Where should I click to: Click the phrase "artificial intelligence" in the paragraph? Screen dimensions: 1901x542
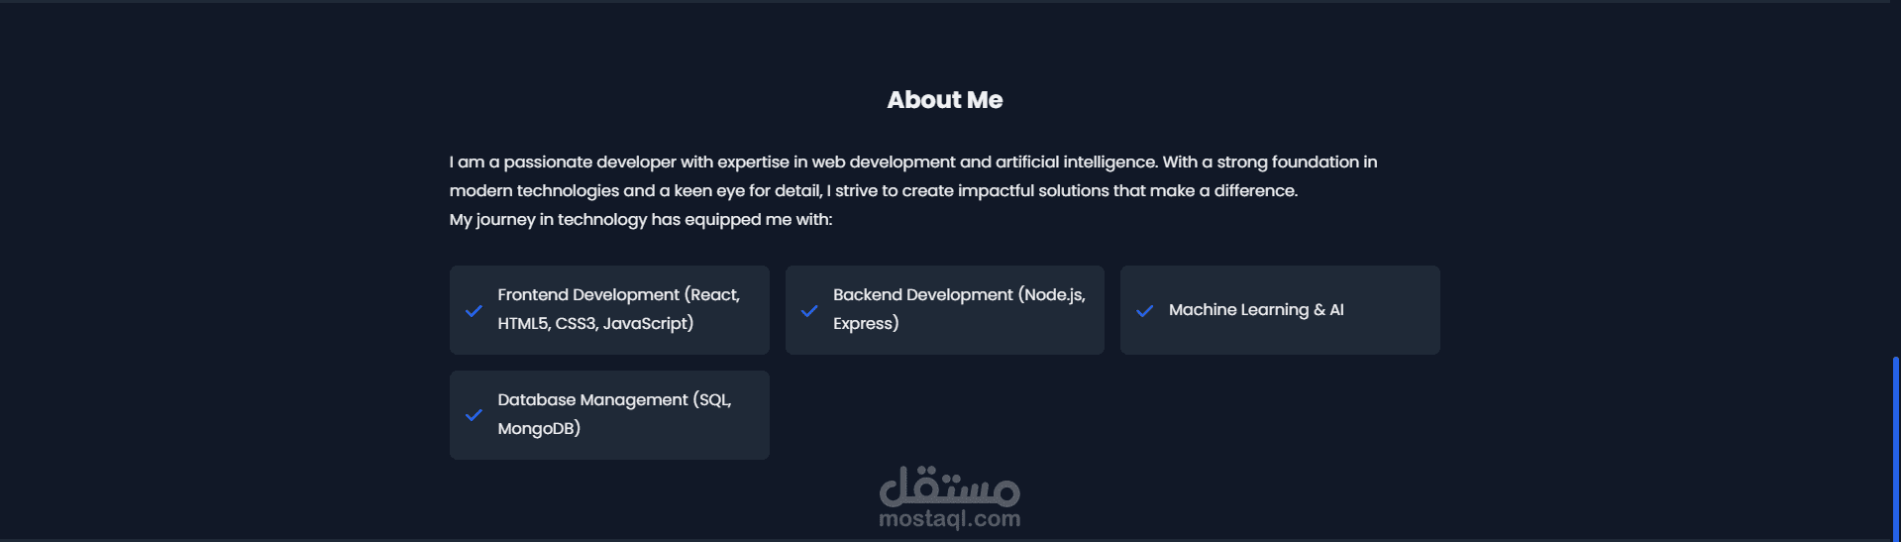[1076, 163]
